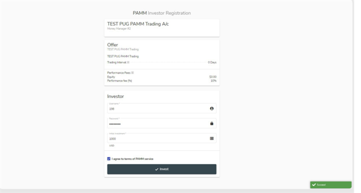Click the USD currency label under investment
The width and height of the screenshot is (361, 193).
112,145
